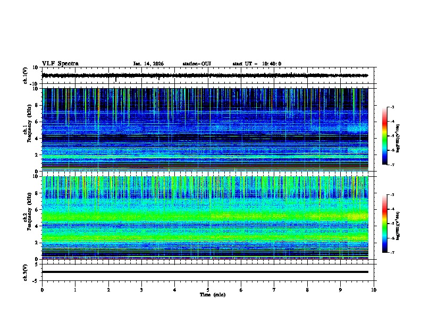This screenshot has height=325, width=421.
Task: Click the ch.1 "Frequency (kHz)" axis label
Action: pos(29,124)
